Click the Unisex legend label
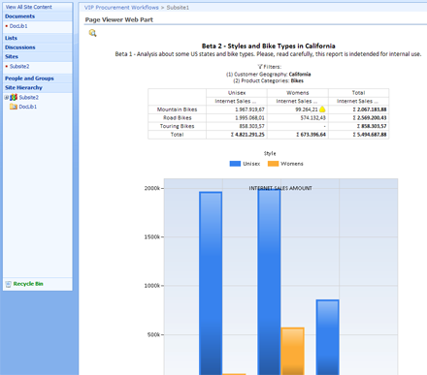Viewport: 427px width, 375px height. [251, 164]
